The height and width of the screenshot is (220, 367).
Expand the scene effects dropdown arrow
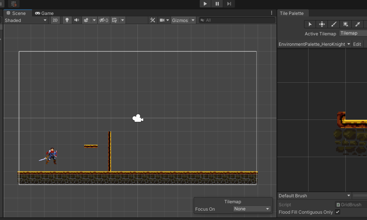tap(94, 20)
